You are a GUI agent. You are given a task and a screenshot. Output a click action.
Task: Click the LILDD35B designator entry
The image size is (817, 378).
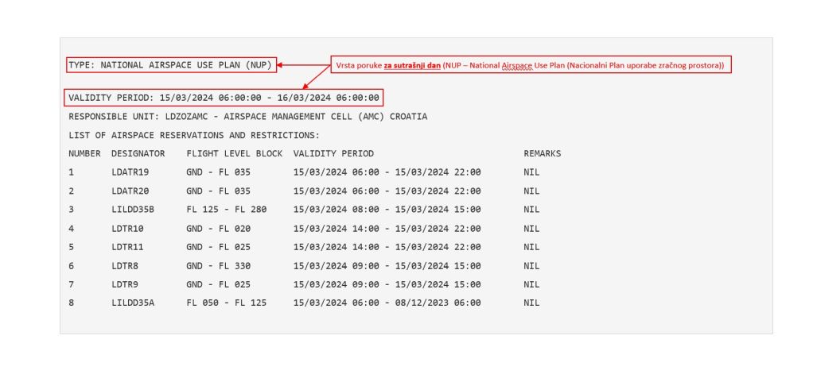(133, 210)
